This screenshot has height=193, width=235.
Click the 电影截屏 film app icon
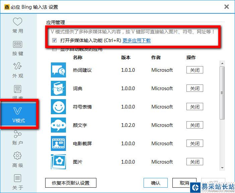pyautogui.click(x=58, y=143)
